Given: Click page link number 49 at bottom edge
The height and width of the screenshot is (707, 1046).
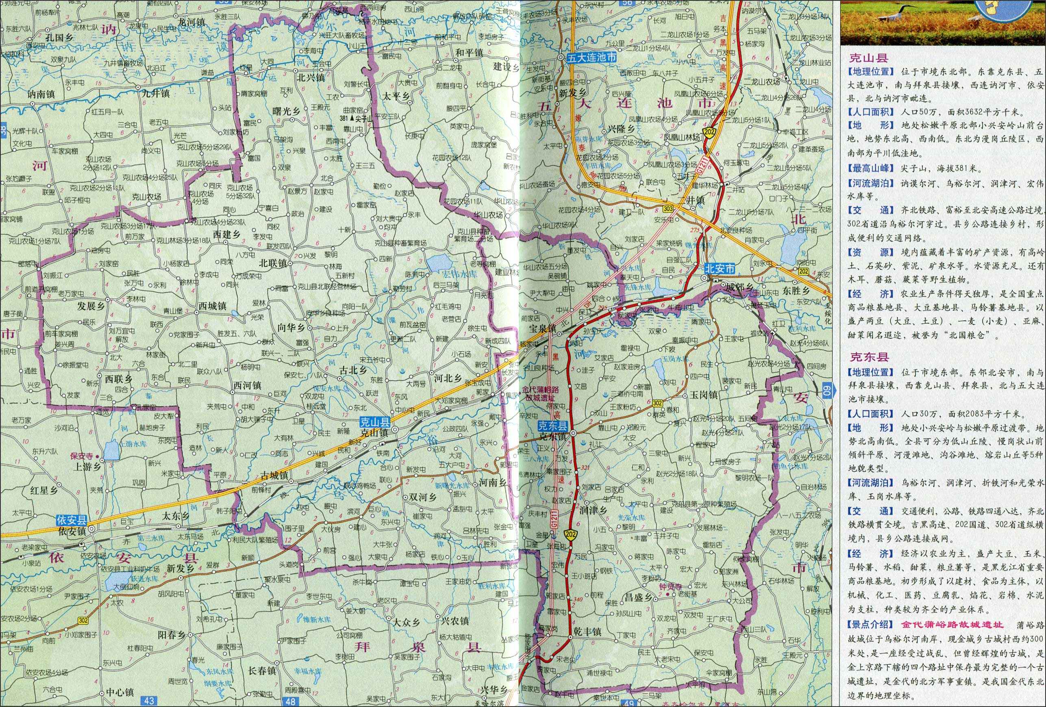Looking at the screenshot, I should pyautogui.click(x=629, y=703).
